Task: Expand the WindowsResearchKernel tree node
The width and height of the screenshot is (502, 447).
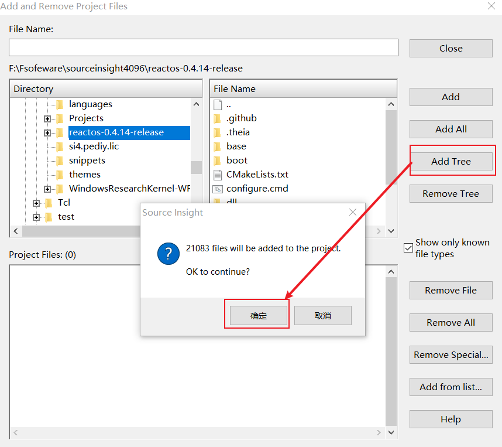Action: coord(47,189)
